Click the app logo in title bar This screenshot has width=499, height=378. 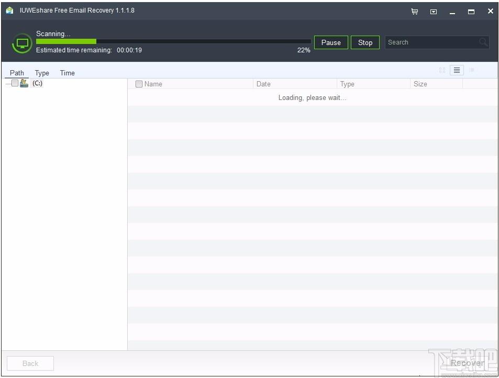click(x=9, y=10)
